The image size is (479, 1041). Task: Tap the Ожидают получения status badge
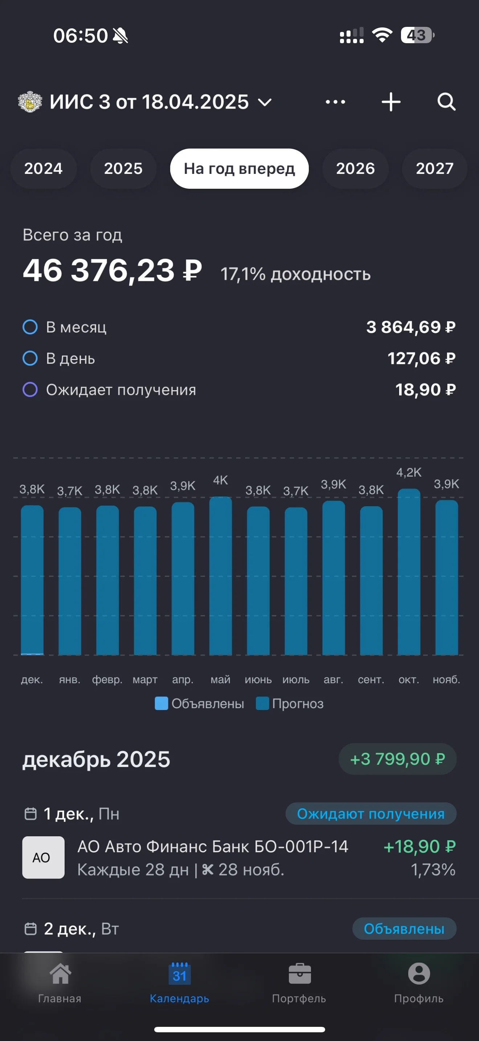click(x=371, y=813)
